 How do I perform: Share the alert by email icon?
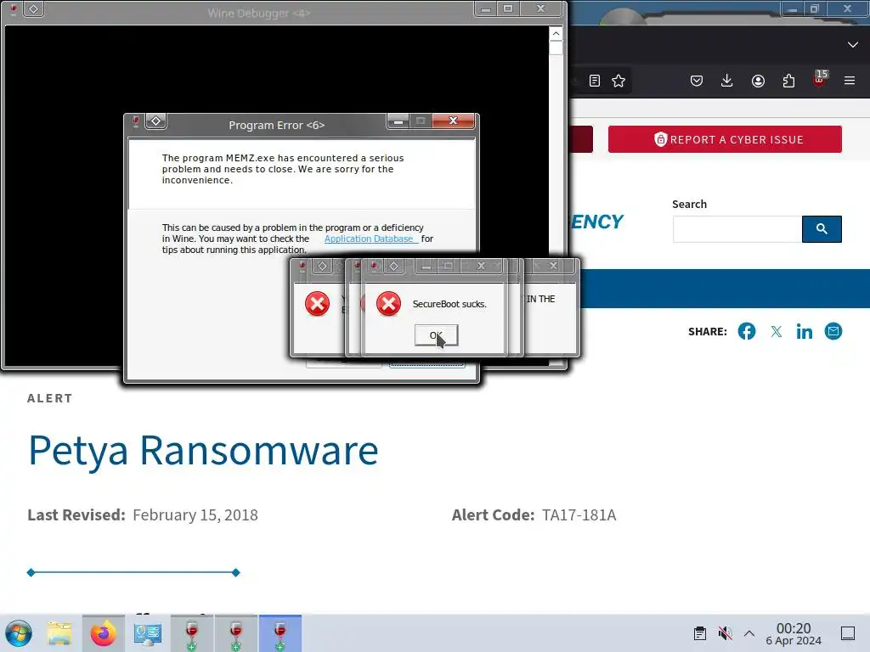tap(833, 332)
